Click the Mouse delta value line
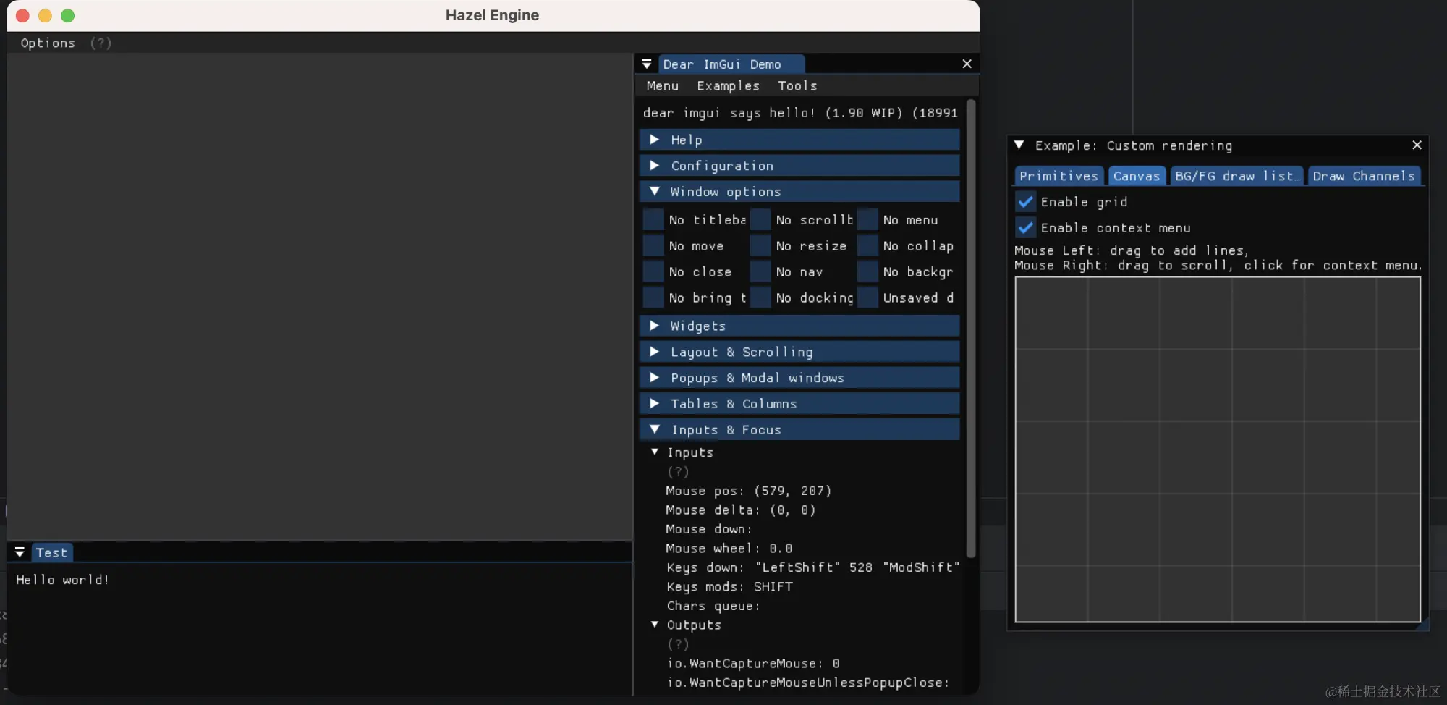Viewport: 1447px width, 705px height. point(741,510)
